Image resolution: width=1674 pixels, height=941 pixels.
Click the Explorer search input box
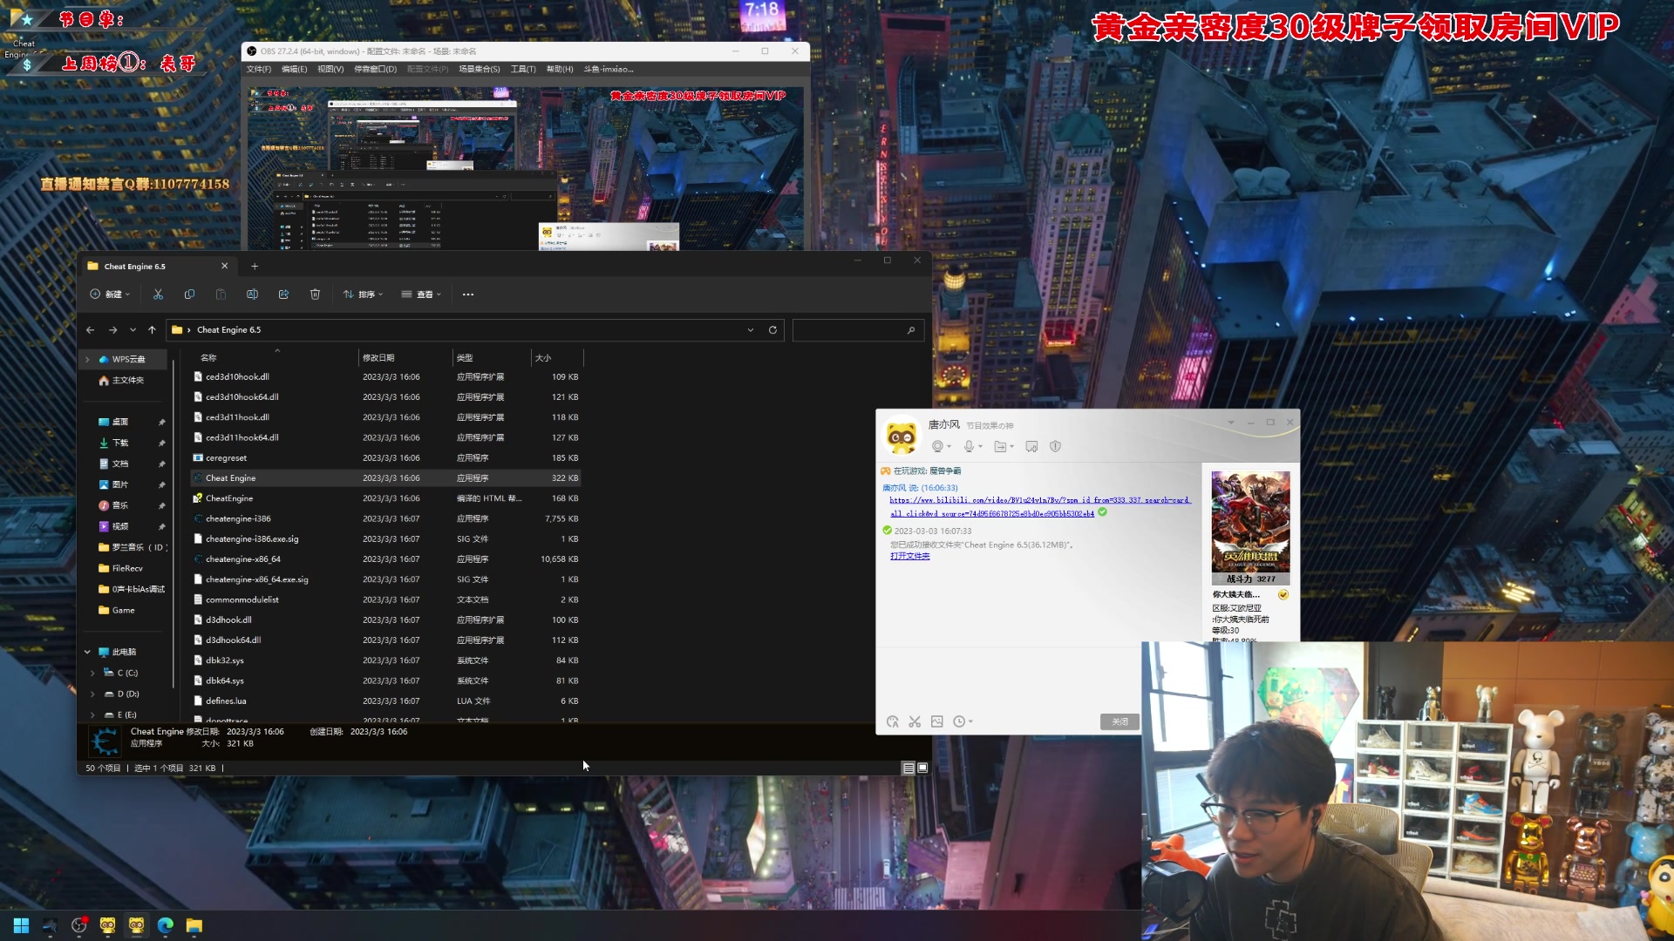850,330
